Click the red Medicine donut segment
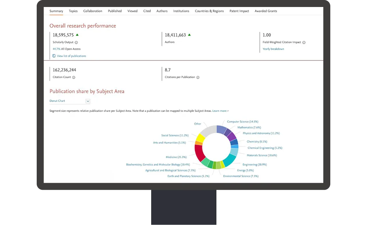The width and height of the screenshot is (367, 225). pos(199,153)
